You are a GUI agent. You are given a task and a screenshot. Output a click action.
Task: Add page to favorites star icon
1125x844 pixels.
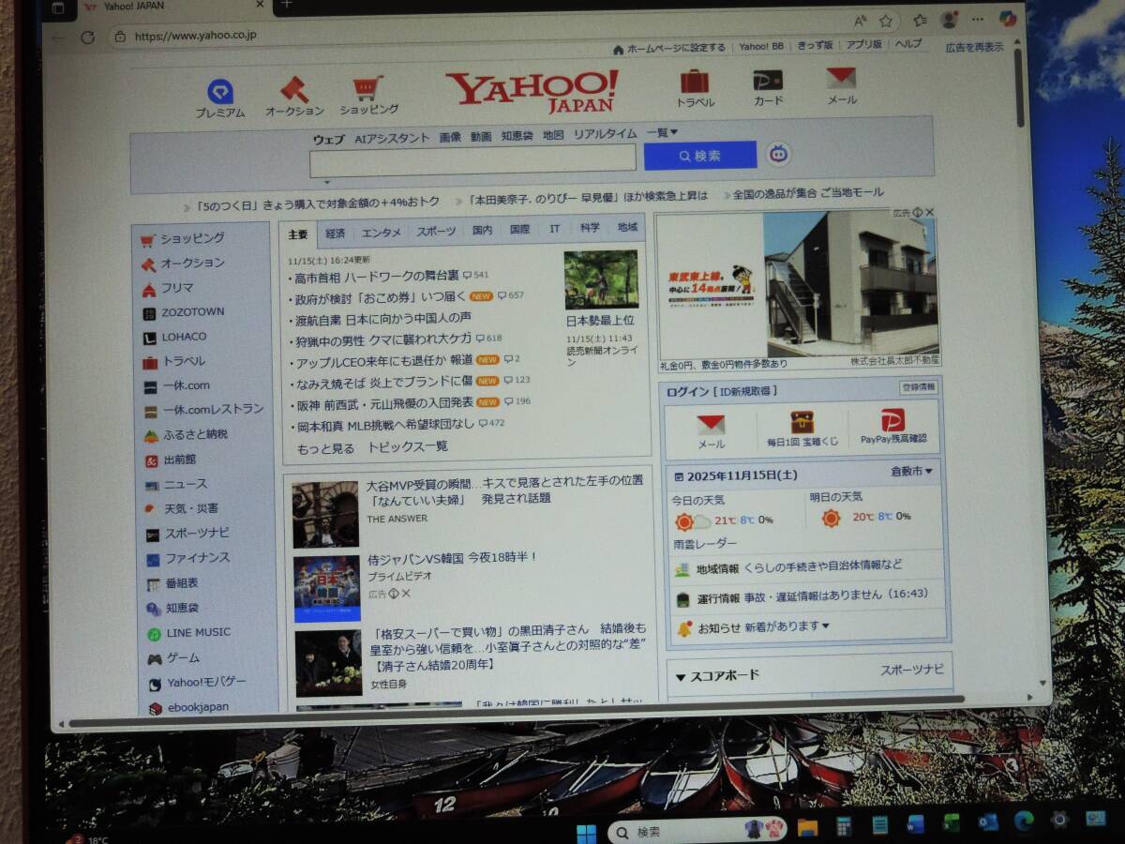(886, 21)
